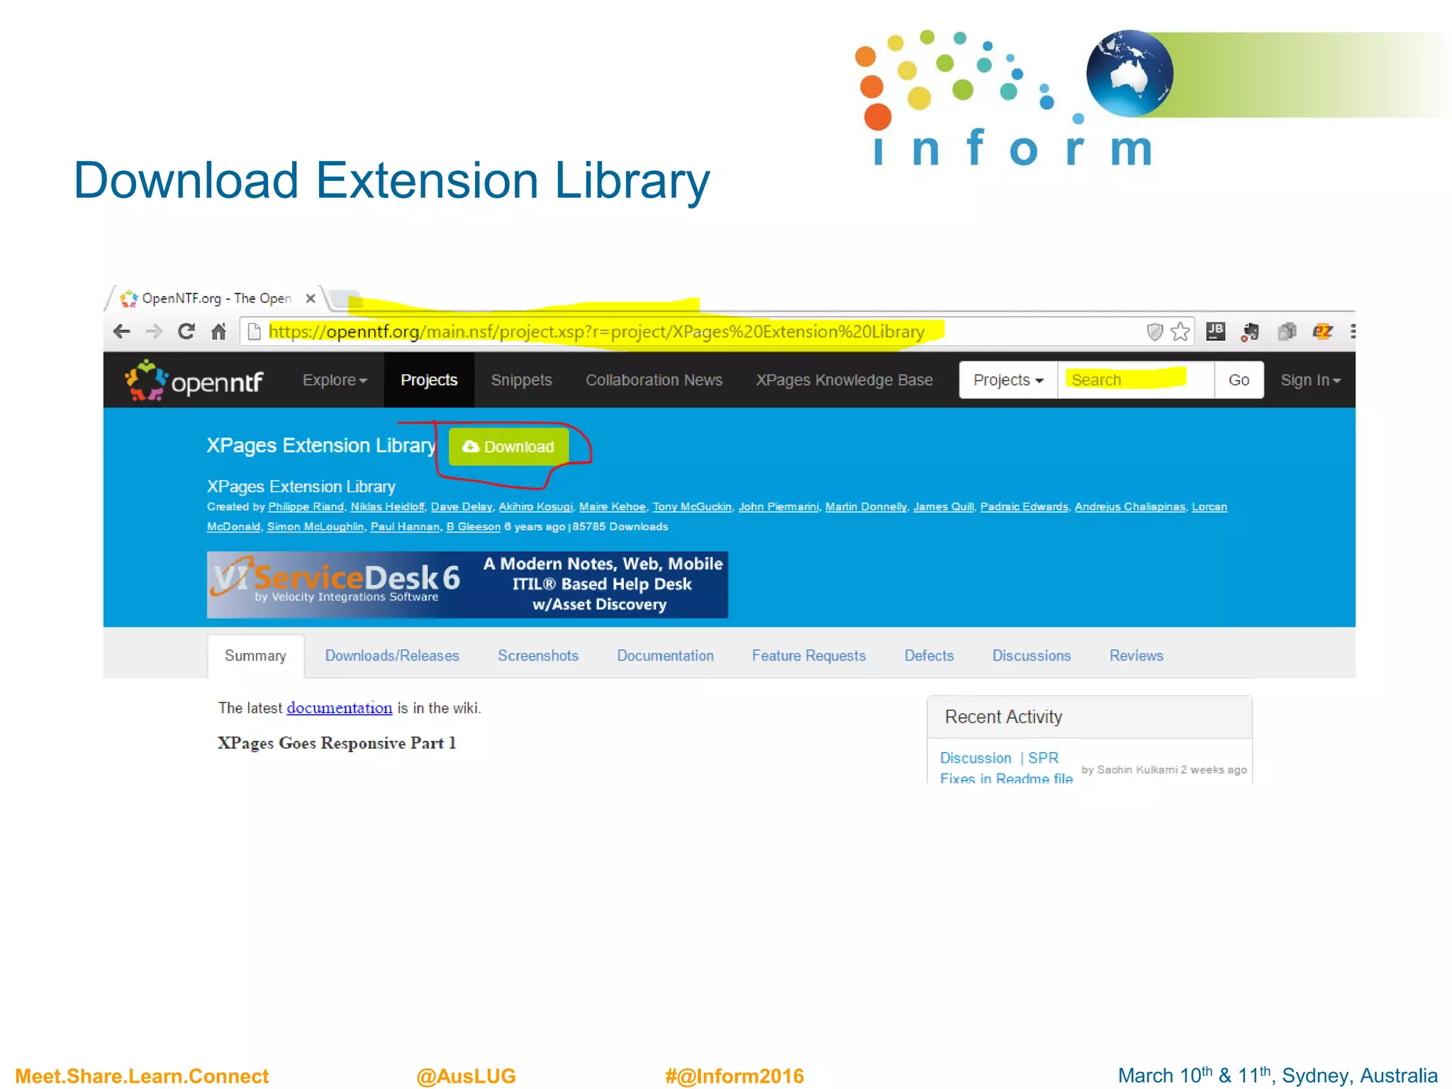
Task: Expand the Projects search scope dropdown
Action: 1008,380
